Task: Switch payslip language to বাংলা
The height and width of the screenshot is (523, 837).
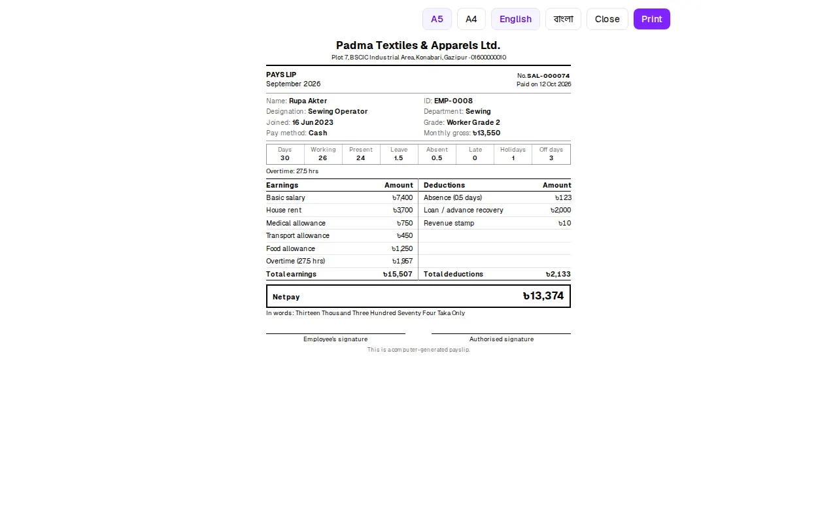Action: [x=563, y=19]
